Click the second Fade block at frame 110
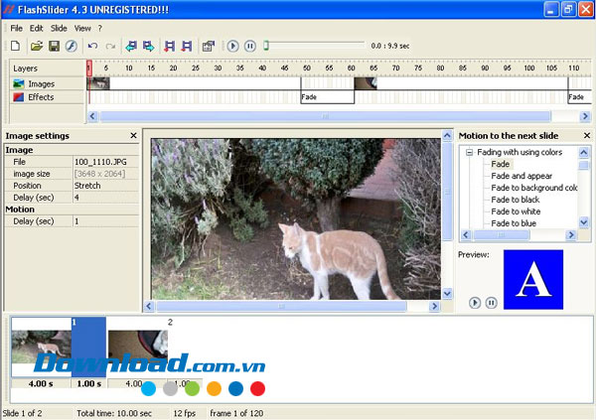This screenshot has width=596, height=420. tap(580, 97)
